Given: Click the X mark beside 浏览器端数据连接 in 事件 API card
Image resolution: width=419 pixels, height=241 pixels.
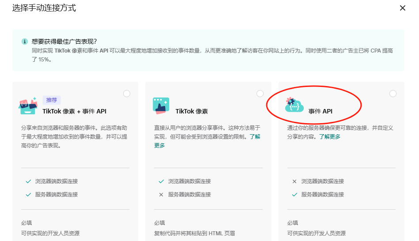Looking at the screenshot, I should click(x=294, y=181).
